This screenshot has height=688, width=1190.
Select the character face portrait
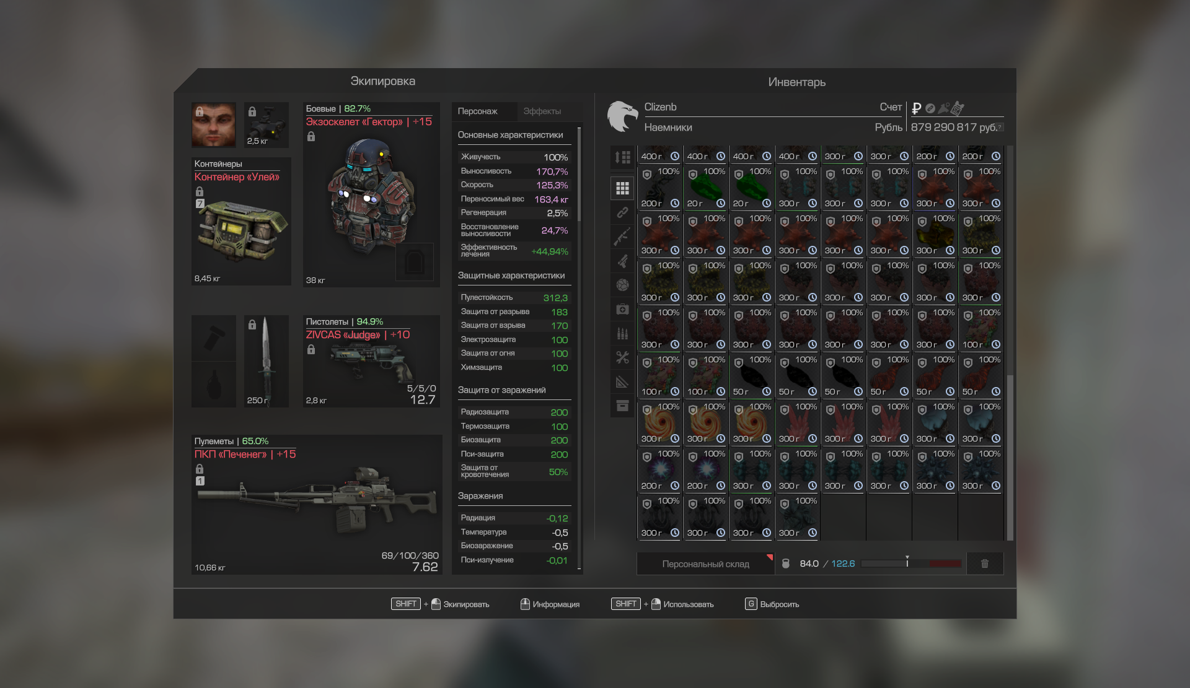click(x=214, y=124)
